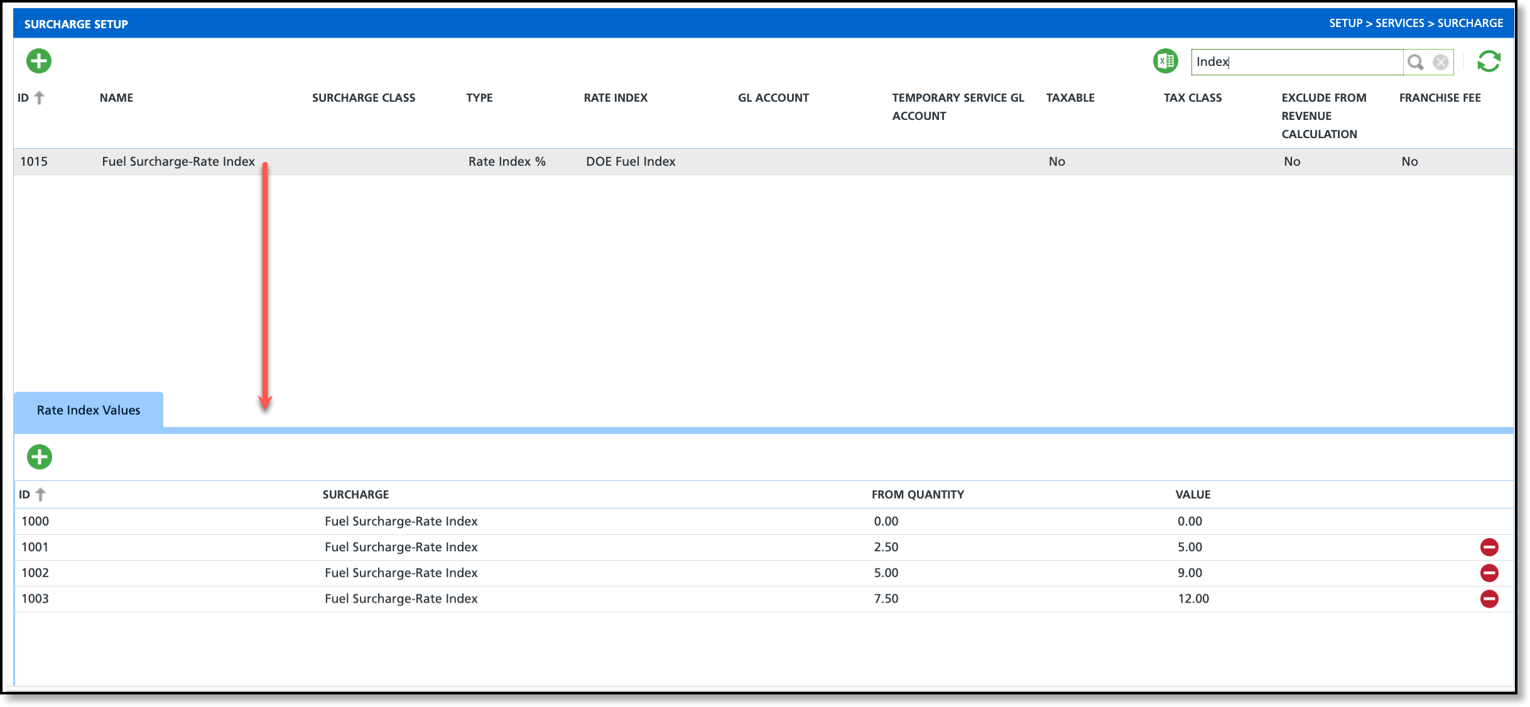Click the FROM QUANTITY column header
The image size is (1530, 707).
[917, 494]
